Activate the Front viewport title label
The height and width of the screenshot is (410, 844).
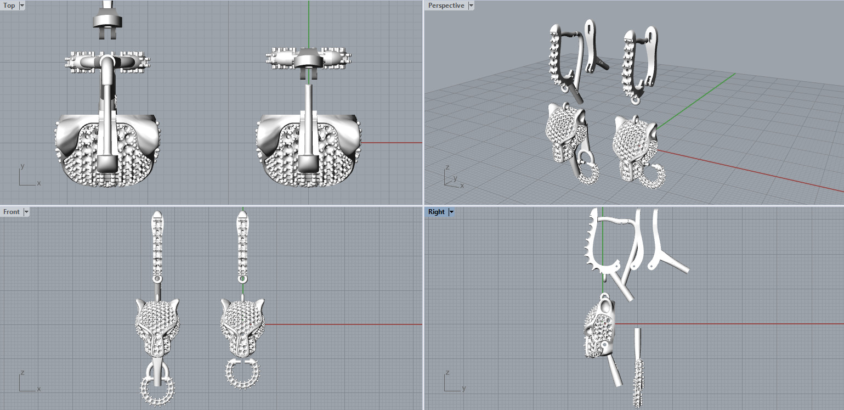[12, 212]
